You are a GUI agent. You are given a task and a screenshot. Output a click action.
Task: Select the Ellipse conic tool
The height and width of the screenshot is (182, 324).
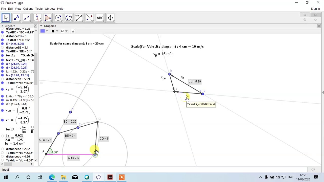(x=68, y=18)
